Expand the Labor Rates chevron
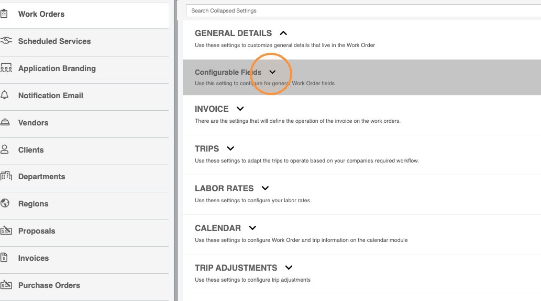The image size is (541, 301). click(265, 188)
